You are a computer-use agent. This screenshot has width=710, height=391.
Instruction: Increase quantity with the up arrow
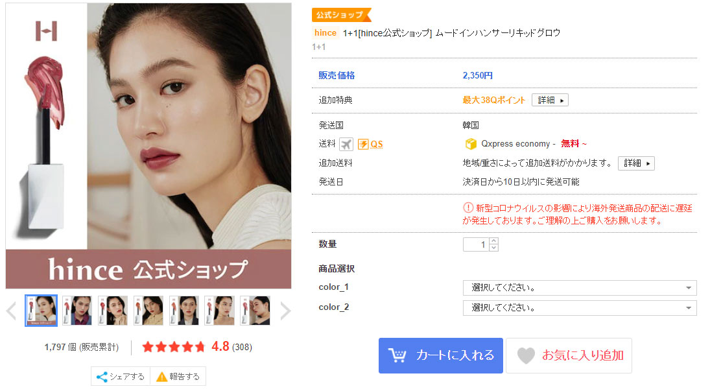pyautogui.click(x=493, y=241)
